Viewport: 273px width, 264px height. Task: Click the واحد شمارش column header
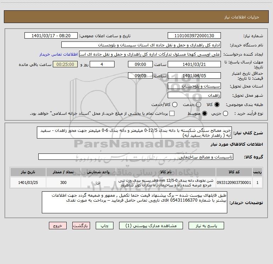click(98, 172)
